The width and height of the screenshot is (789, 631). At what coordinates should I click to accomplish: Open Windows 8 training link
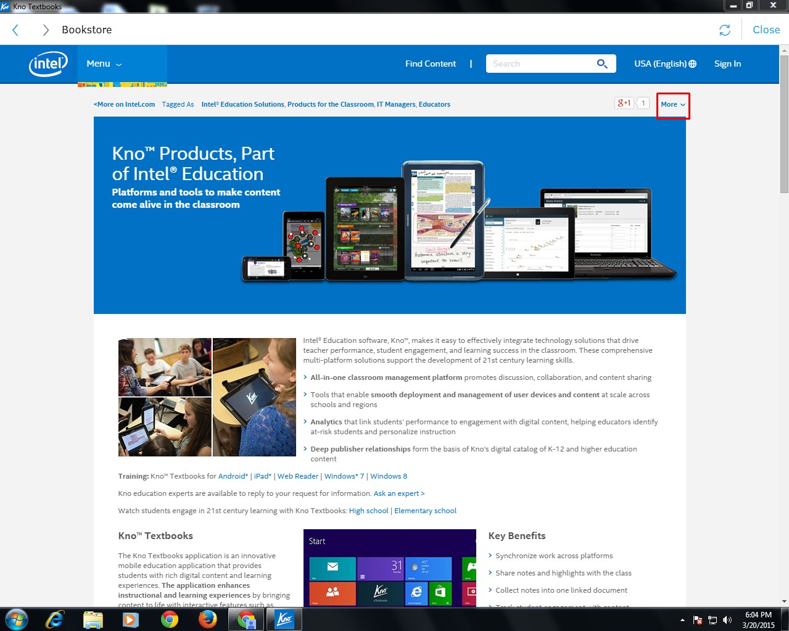[389, 476]
